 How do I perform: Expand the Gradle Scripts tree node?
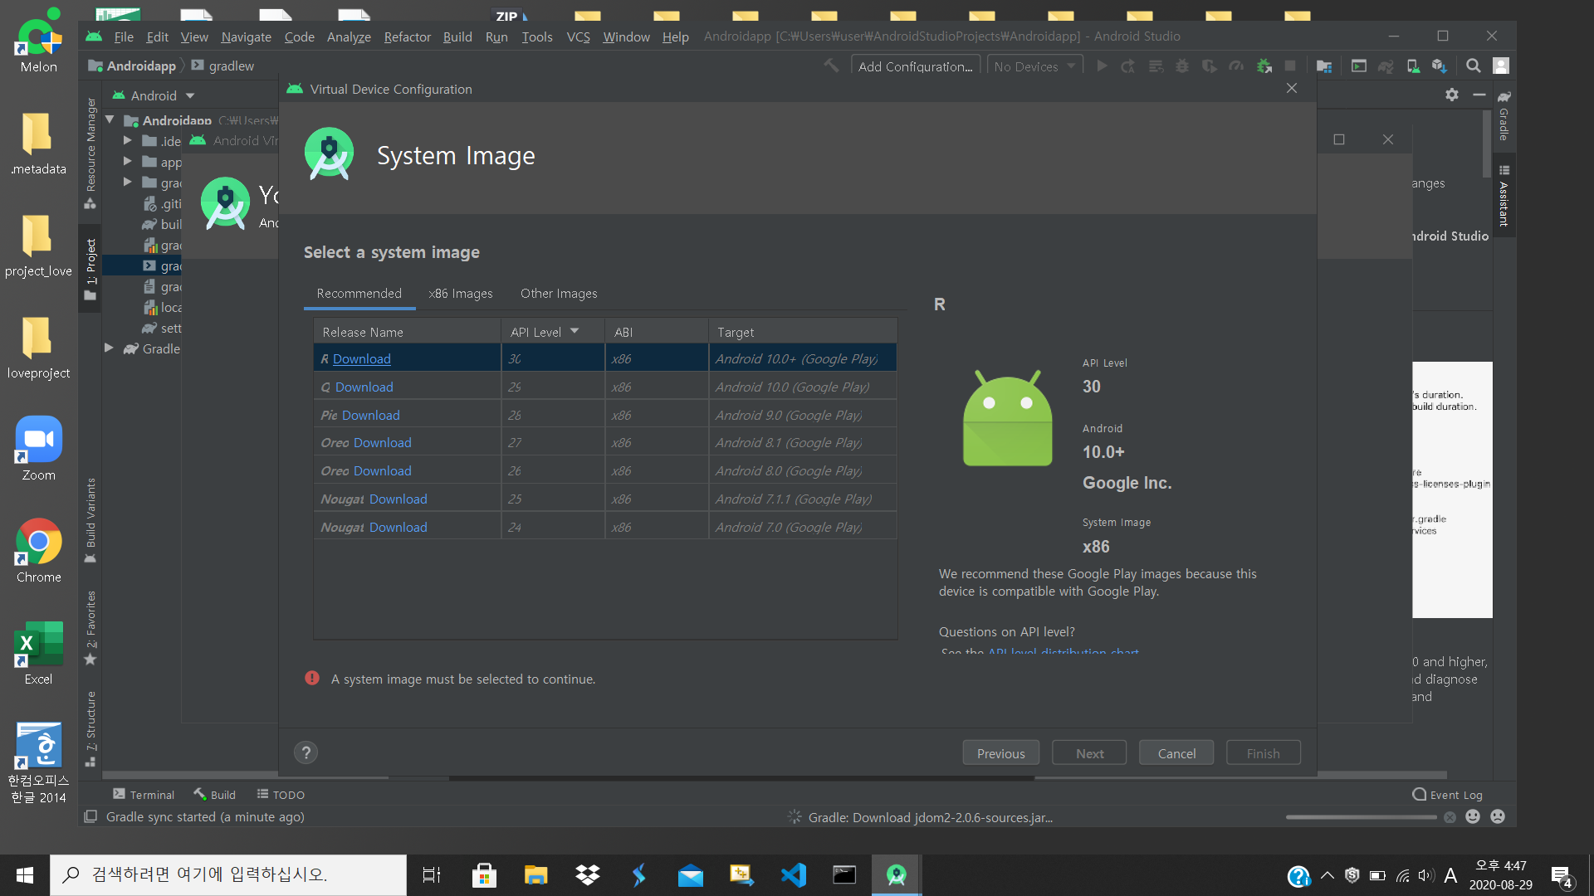click(x=109, y=348)
